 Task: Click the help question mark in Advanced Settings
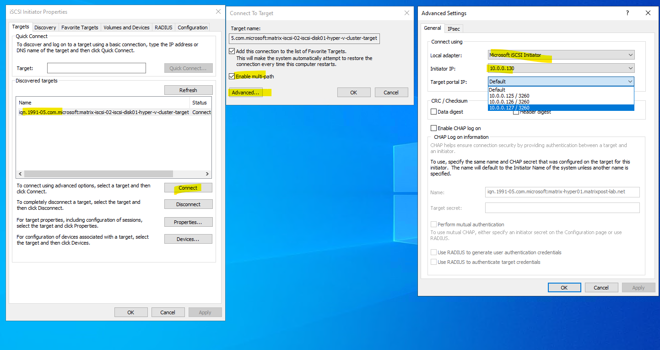click(x=627, y=13)
